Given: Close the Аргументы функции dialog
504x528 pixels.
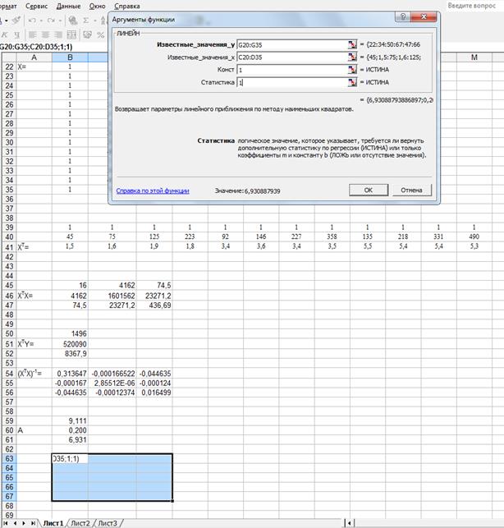Looking at the screenshot, I should click(424, 16).
